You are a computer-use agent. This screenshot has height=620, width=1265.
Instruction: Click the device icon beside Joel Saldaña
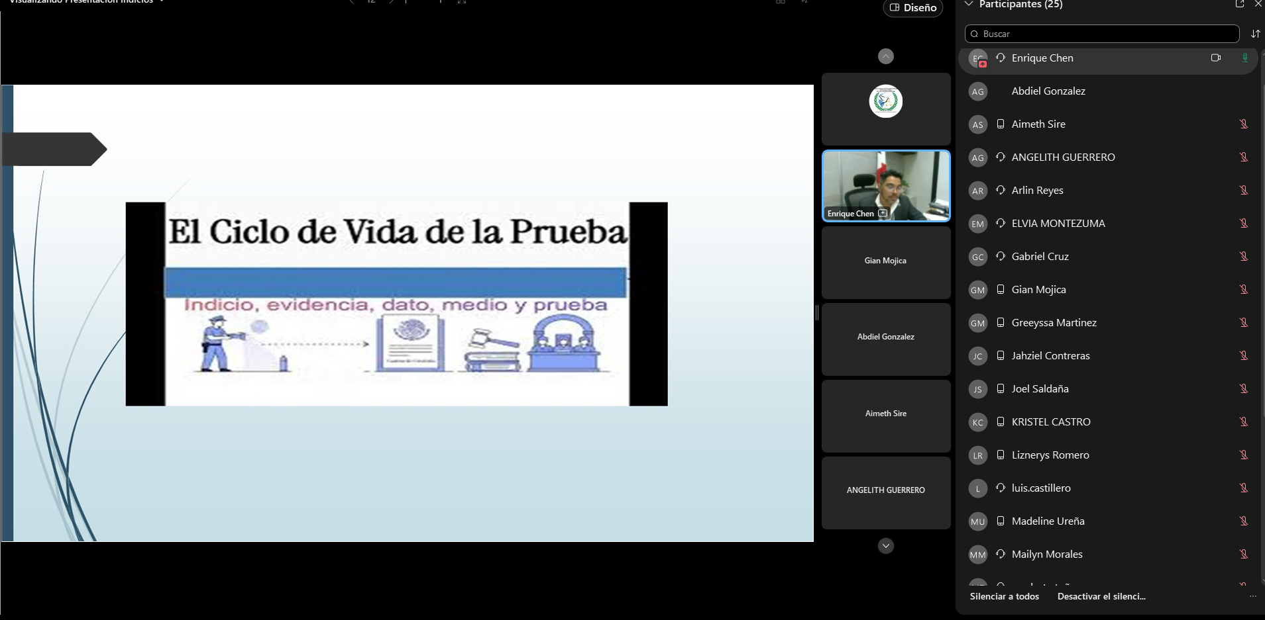[1001, 389]
